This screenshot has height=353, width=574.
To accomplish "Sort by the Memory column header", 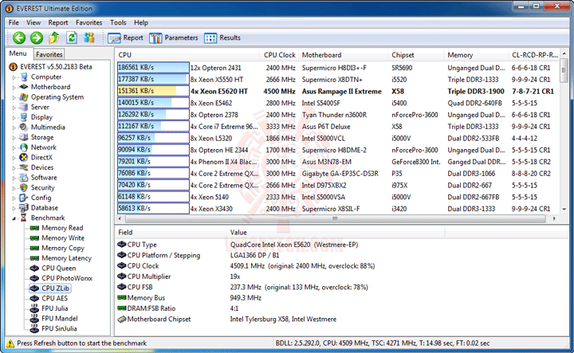I will 476,55.
